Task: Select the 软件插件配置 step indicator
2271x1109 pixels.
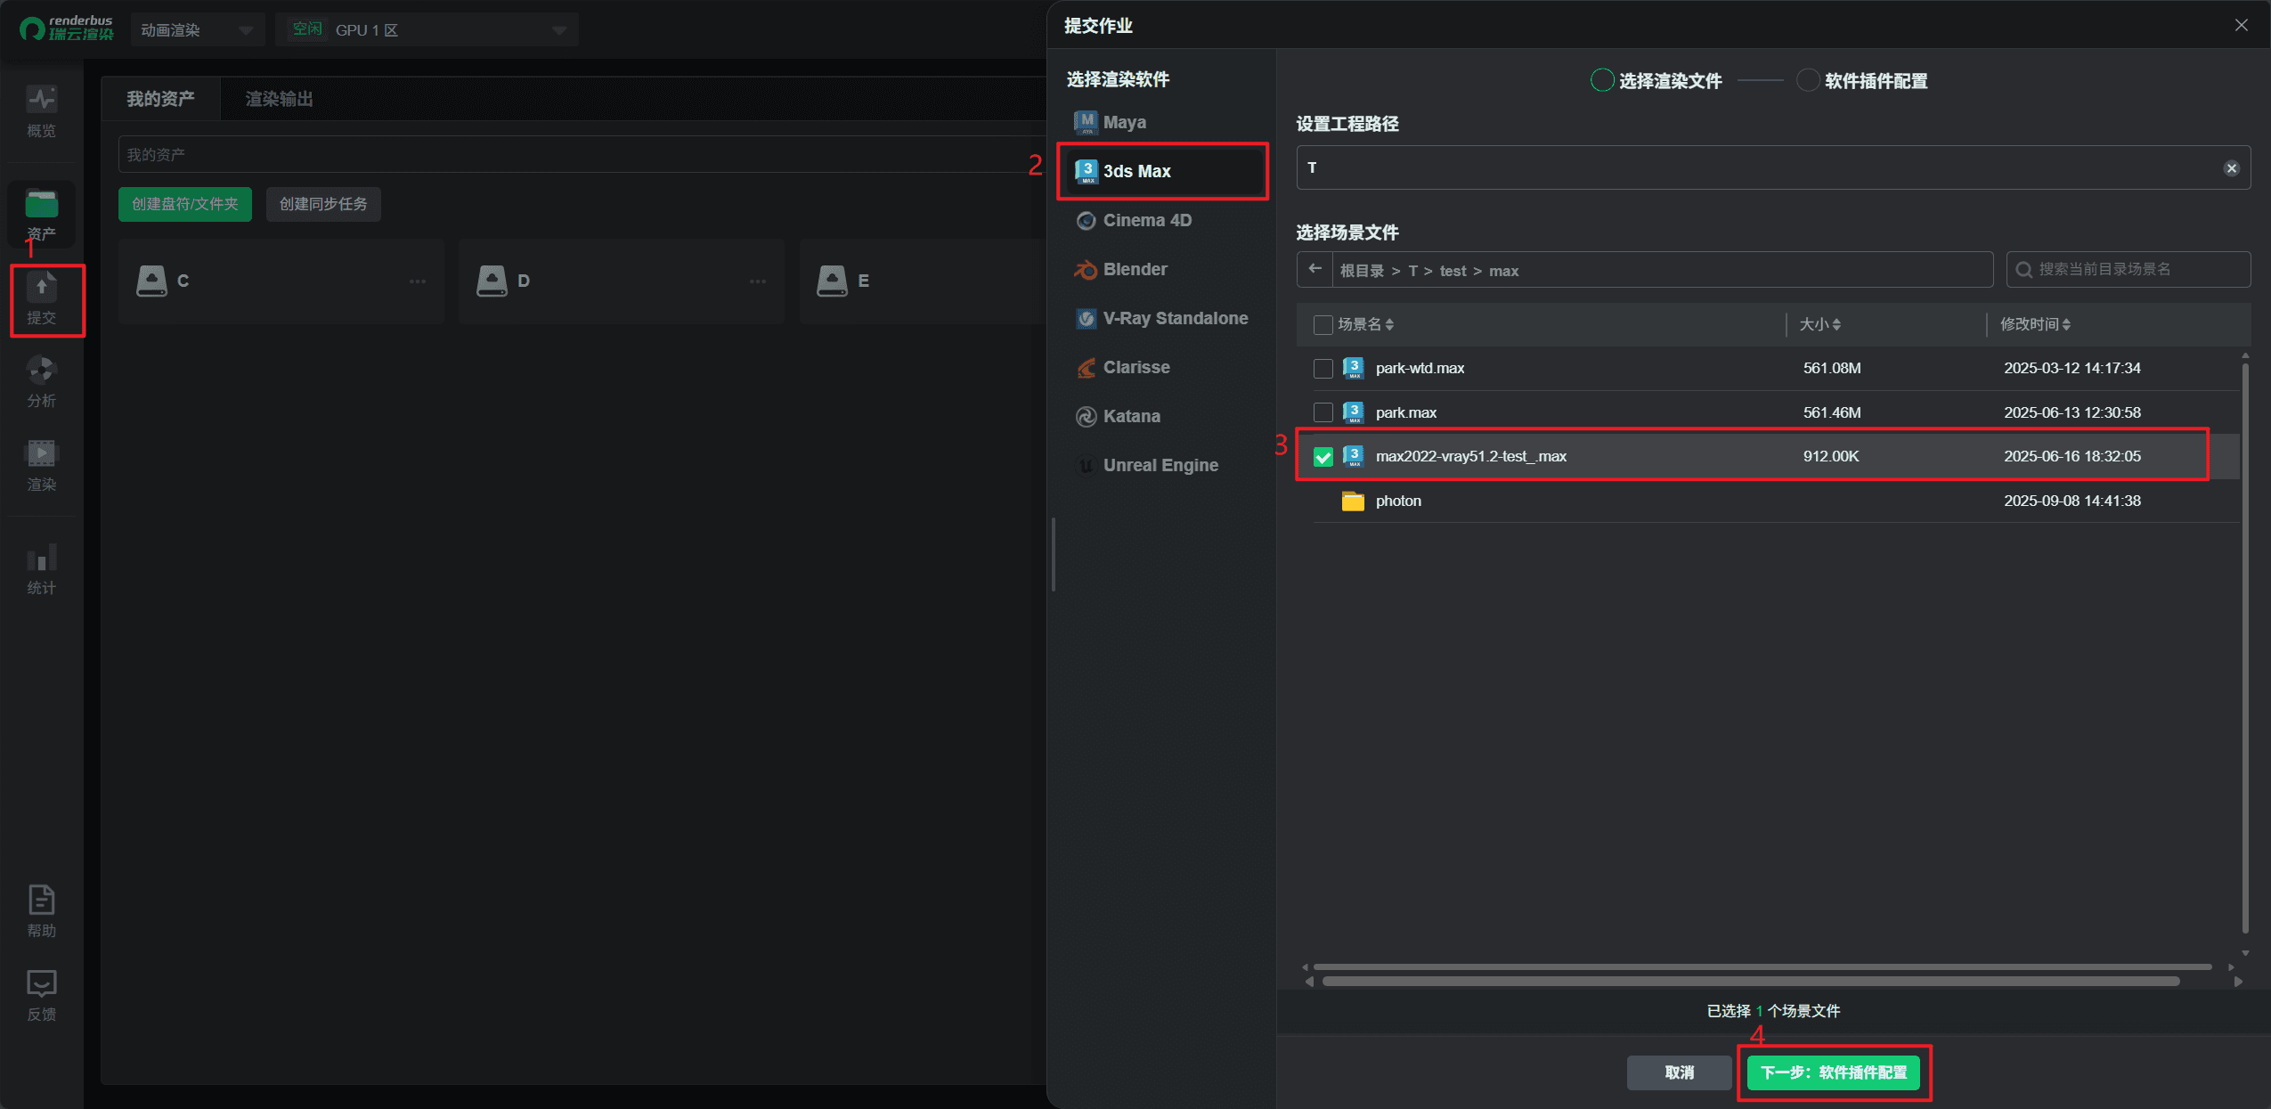Action: [x=1862, y=81]
